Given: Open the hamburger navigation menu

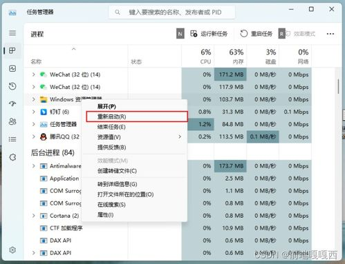Looking at the screenshot, I should 12,33.
